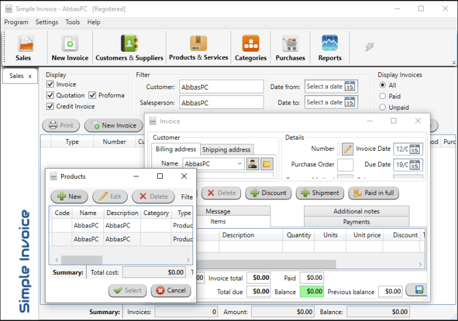Click the Print button

click(x=61, y=125)
